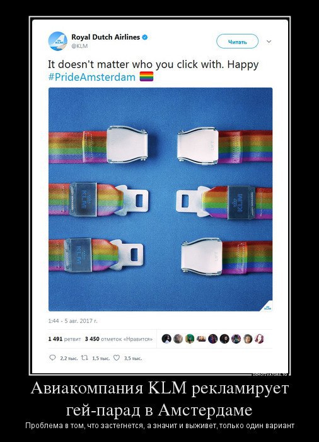The height and width of the screenshot is (442, 319).
Task: View the 3 450 отметок «Нравится» list
Action: pos(119,339)
